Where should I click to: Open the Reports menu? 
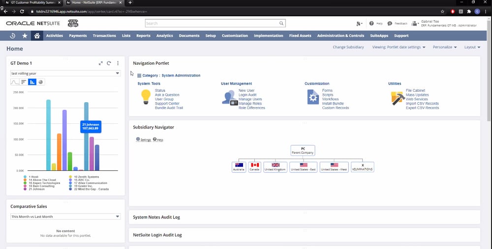point(143,36)
